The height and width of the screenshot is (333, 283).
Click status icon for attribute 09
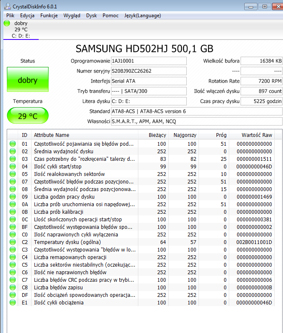(13, 197)
